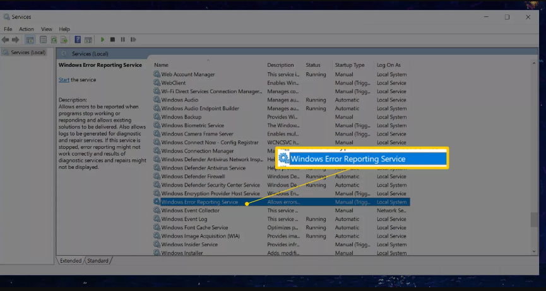Click Running status of Web Account Manager
546x291 pixels.
click(316, 74)
